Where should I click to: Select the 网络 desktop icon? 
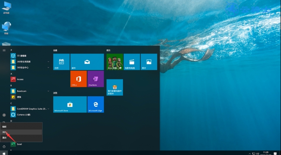pyautogui.click(x=6, y=28)
